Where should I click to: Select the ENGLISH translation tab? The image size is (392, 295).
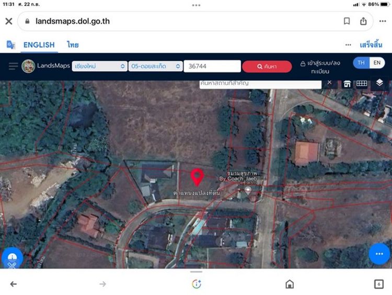point(39,45)
